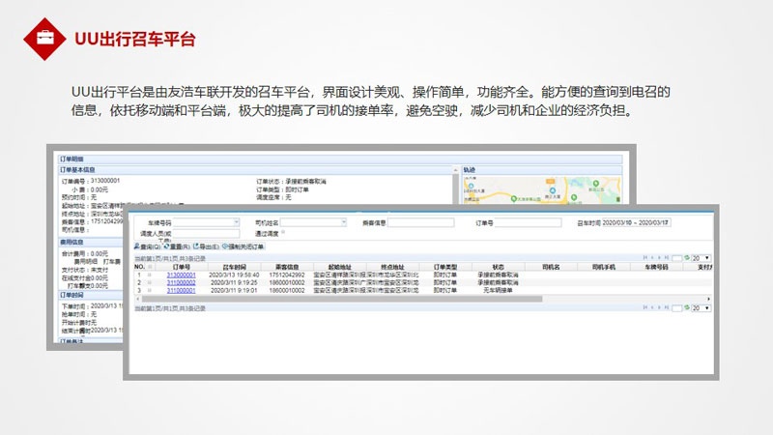This screenshot has height=435, width=773.
Task: Sort by the 召车时间 column header
Action: coord(234,267)
